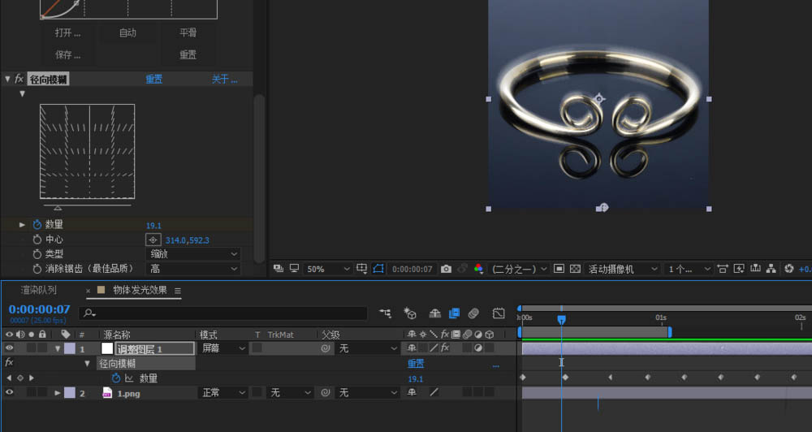This screenshot has width=812, height=432.
Task: Hide the 1.png layer with eye icon
Action: (x=10, y=393)
